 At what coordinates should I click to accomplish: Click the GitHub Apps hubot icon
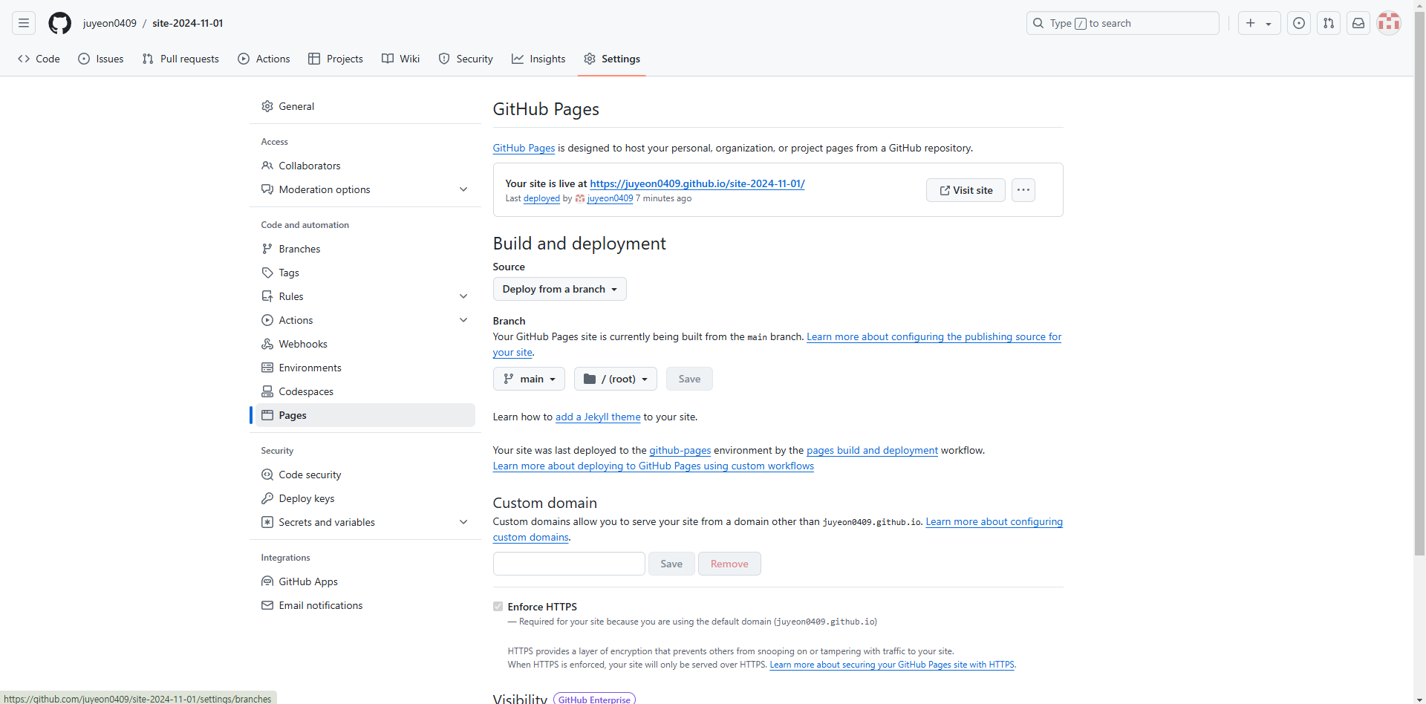267,581
